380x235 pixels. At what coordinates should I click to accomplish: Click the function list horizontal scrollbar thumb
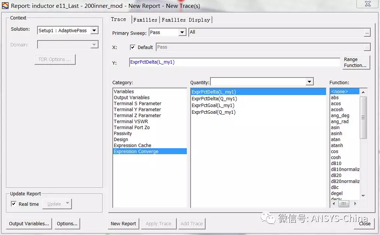coord(344,204)
